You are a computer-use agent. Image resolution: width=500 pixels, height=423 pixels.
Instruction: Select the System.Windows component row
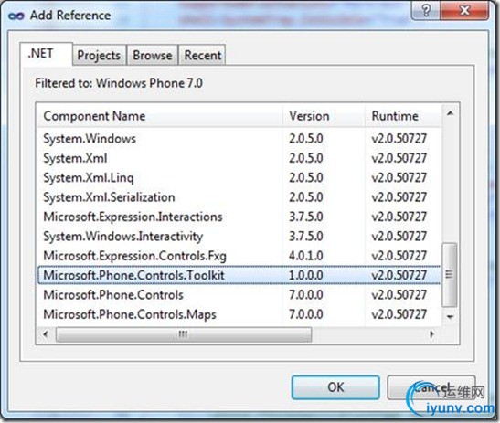point(239,139)
